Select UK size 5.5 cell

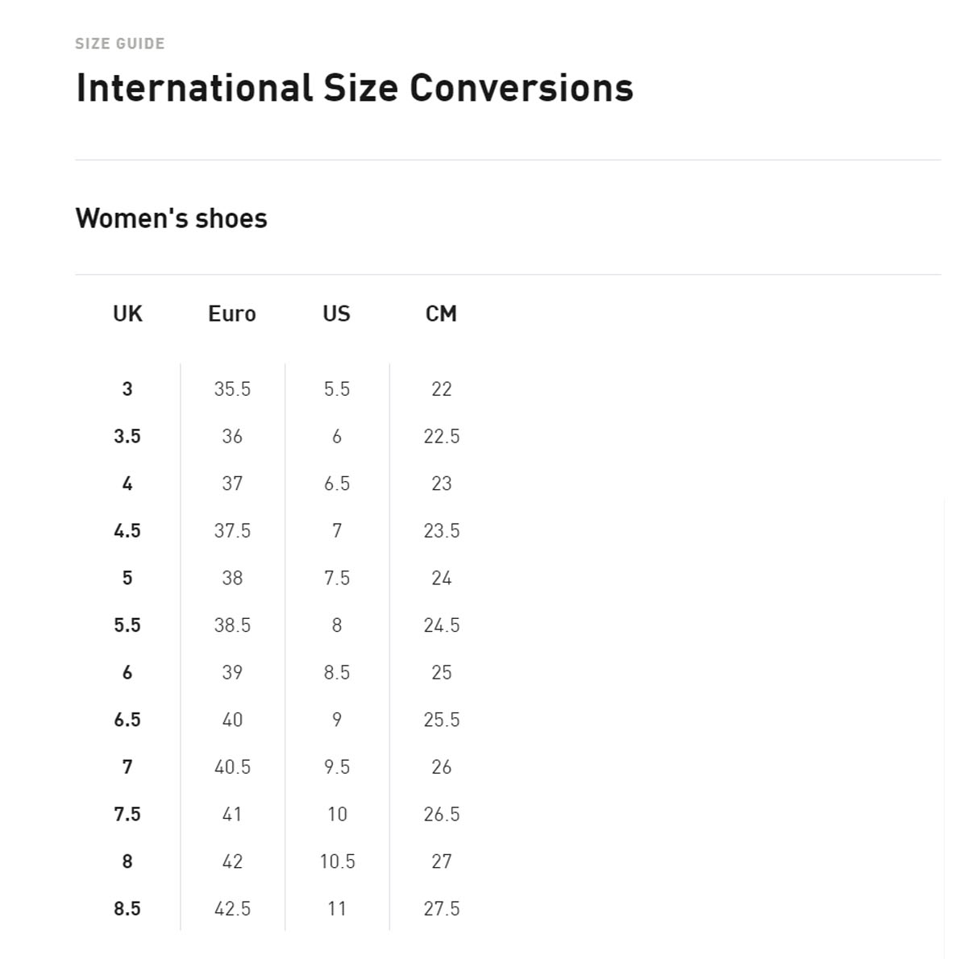click(127, 625)
